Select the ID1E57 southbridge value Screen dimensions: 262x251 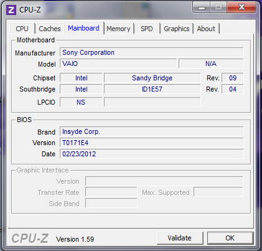(152, 89)
